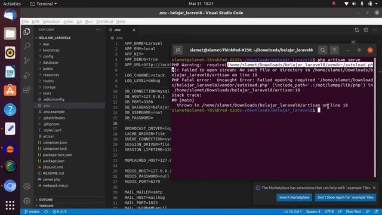Click the UTF-8 encoding status item

(329, 211)
